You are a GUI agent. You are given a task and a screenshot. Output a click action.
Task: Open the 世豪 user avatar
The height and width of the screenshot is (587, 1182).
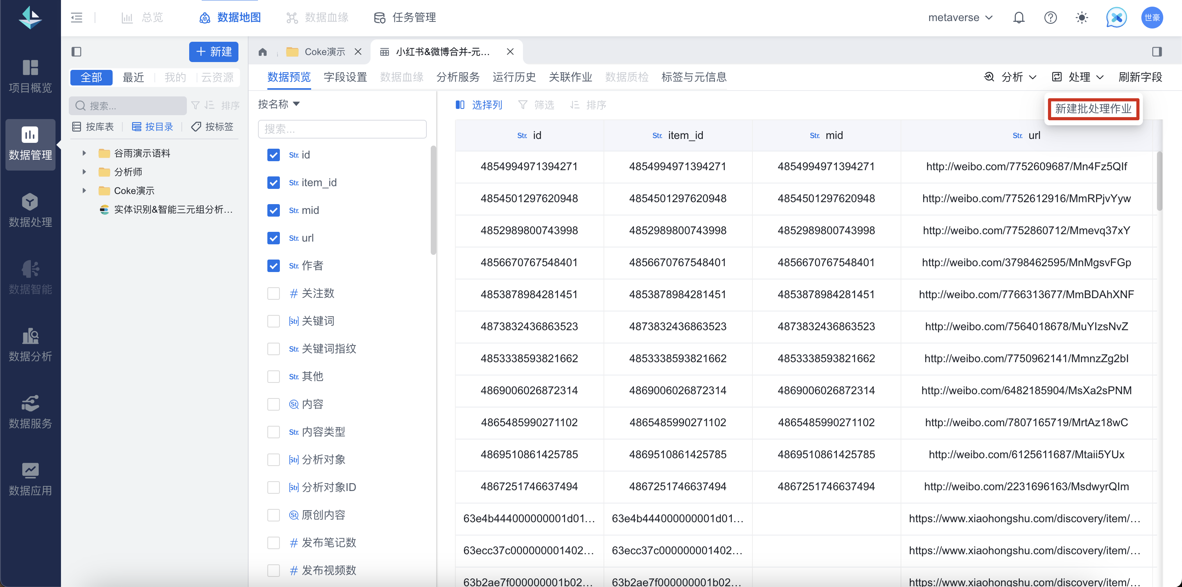tap(1152, 18)
